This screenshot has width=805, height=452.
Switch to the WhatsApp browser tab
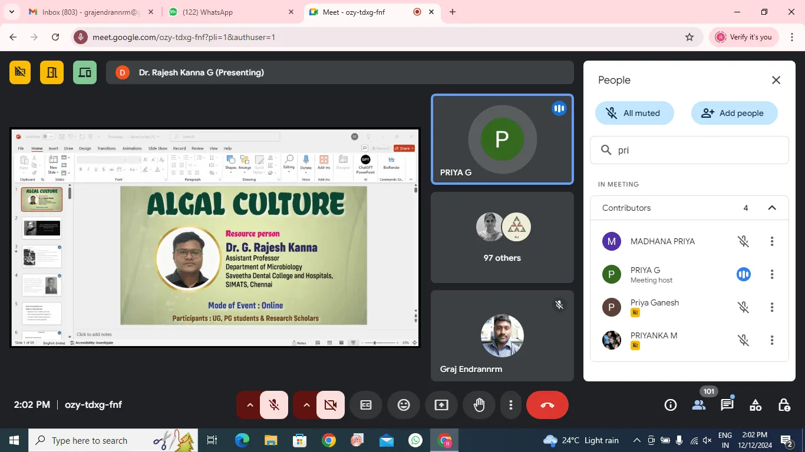pyautogui.click(x=231, y=12)
